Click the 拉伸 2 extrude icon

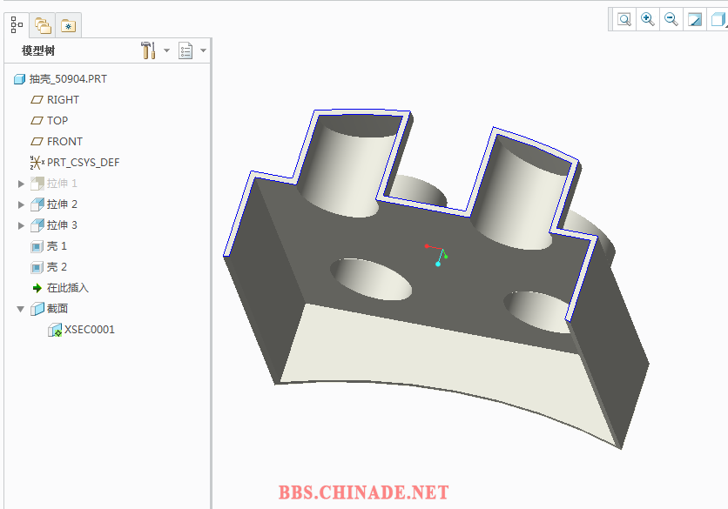(x=37, y=204)
